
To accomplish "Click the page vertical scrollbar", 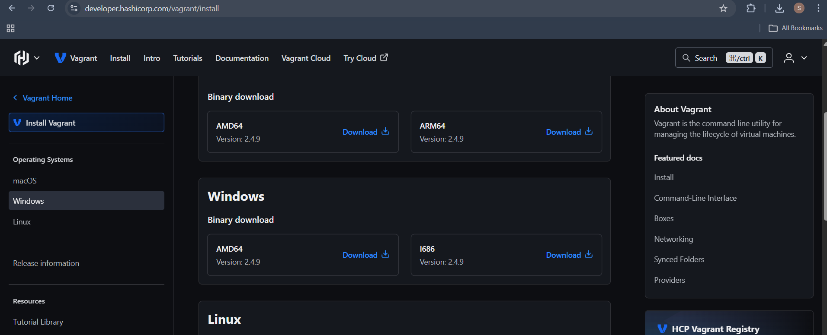I will [x=825, y=166].
